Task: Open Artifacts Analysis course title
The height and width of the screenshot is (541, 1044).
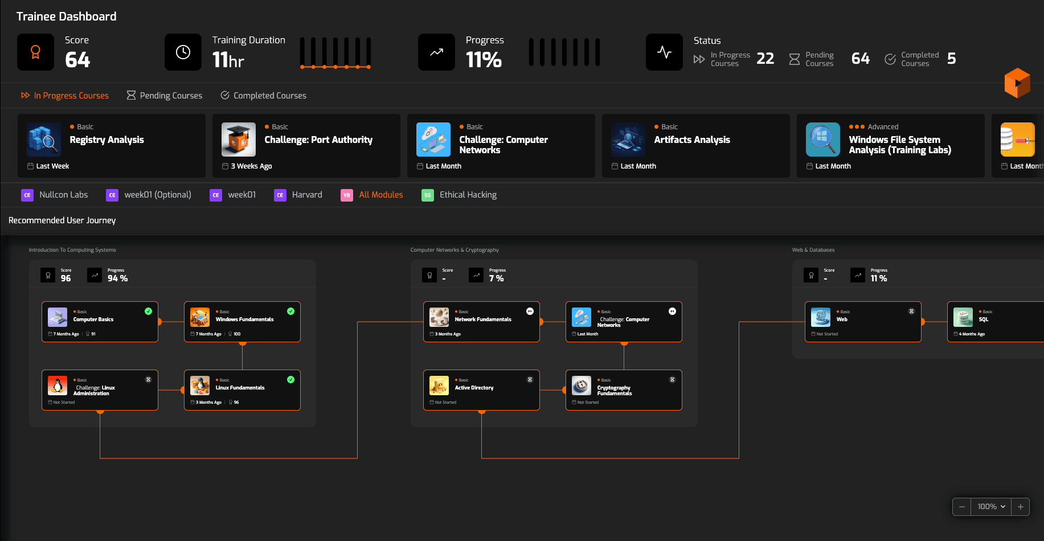Action: pos(692,140)
